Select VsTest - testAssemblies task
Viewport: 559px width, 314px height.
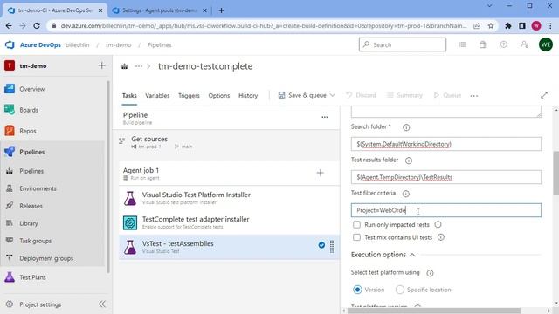pos(229,247)
